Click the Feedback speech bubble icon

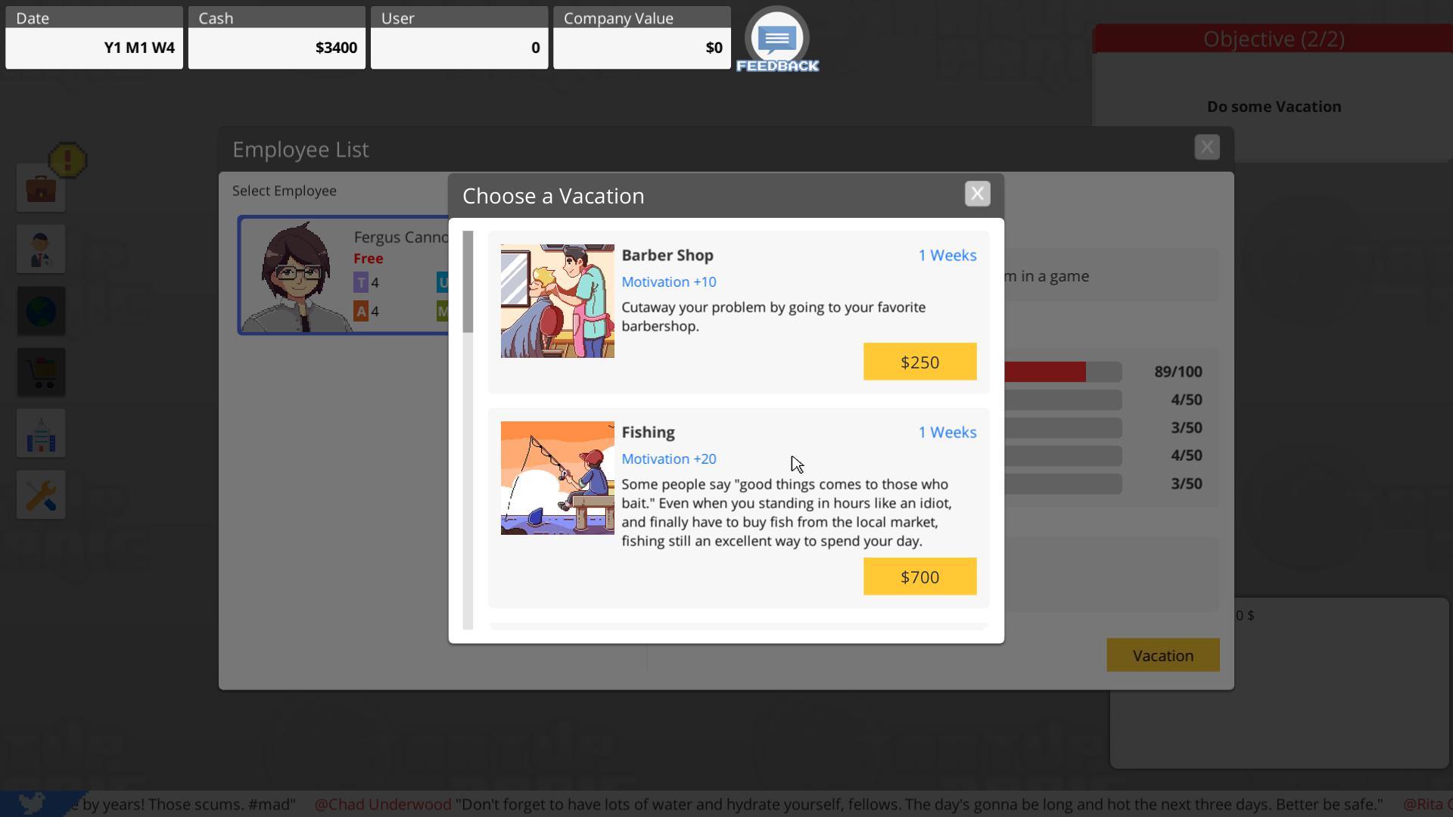[x=777, y=39]
